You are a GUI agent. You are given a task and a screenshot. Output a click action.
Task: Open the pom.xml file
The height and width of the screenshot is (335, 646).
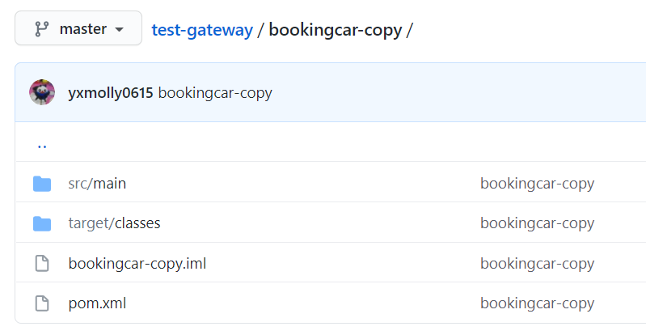(97, 303)
